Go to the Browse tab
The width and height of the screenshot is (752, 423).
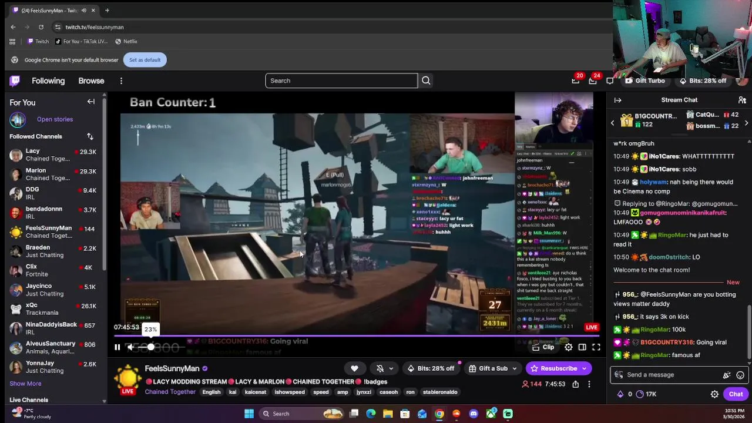91,80
